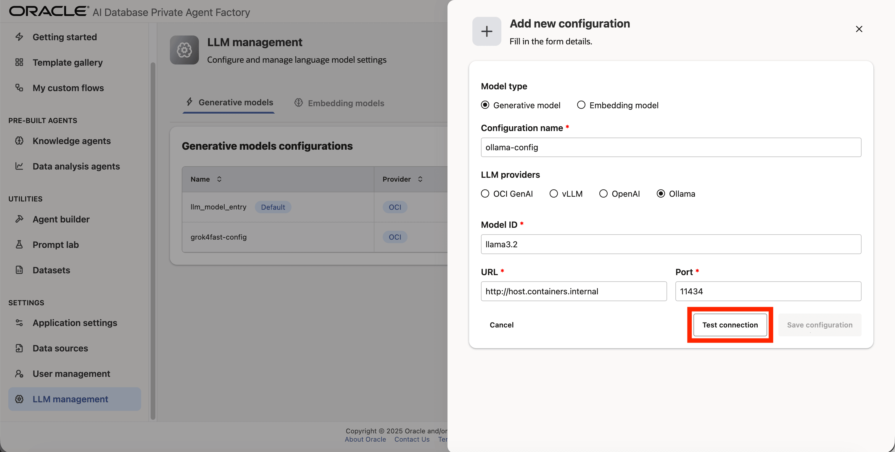The width and height of the screenshot is (895, 452).
Task: Sort by the Name column arrows
Action: [219, 179]
